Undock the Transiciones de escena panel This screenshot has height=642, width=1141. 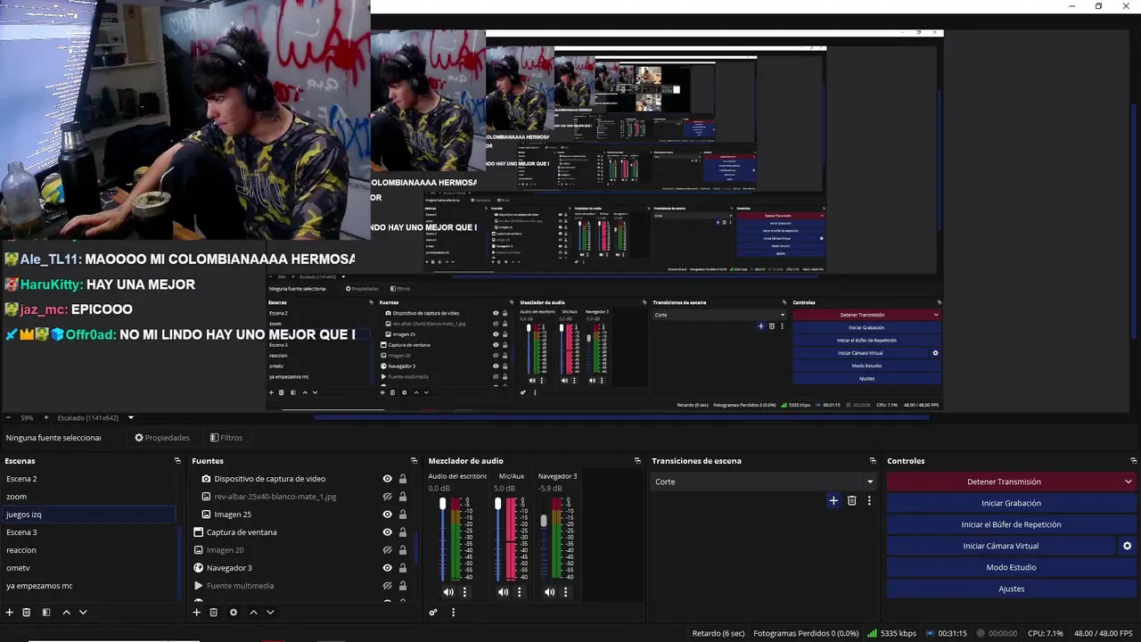[873, 461]
